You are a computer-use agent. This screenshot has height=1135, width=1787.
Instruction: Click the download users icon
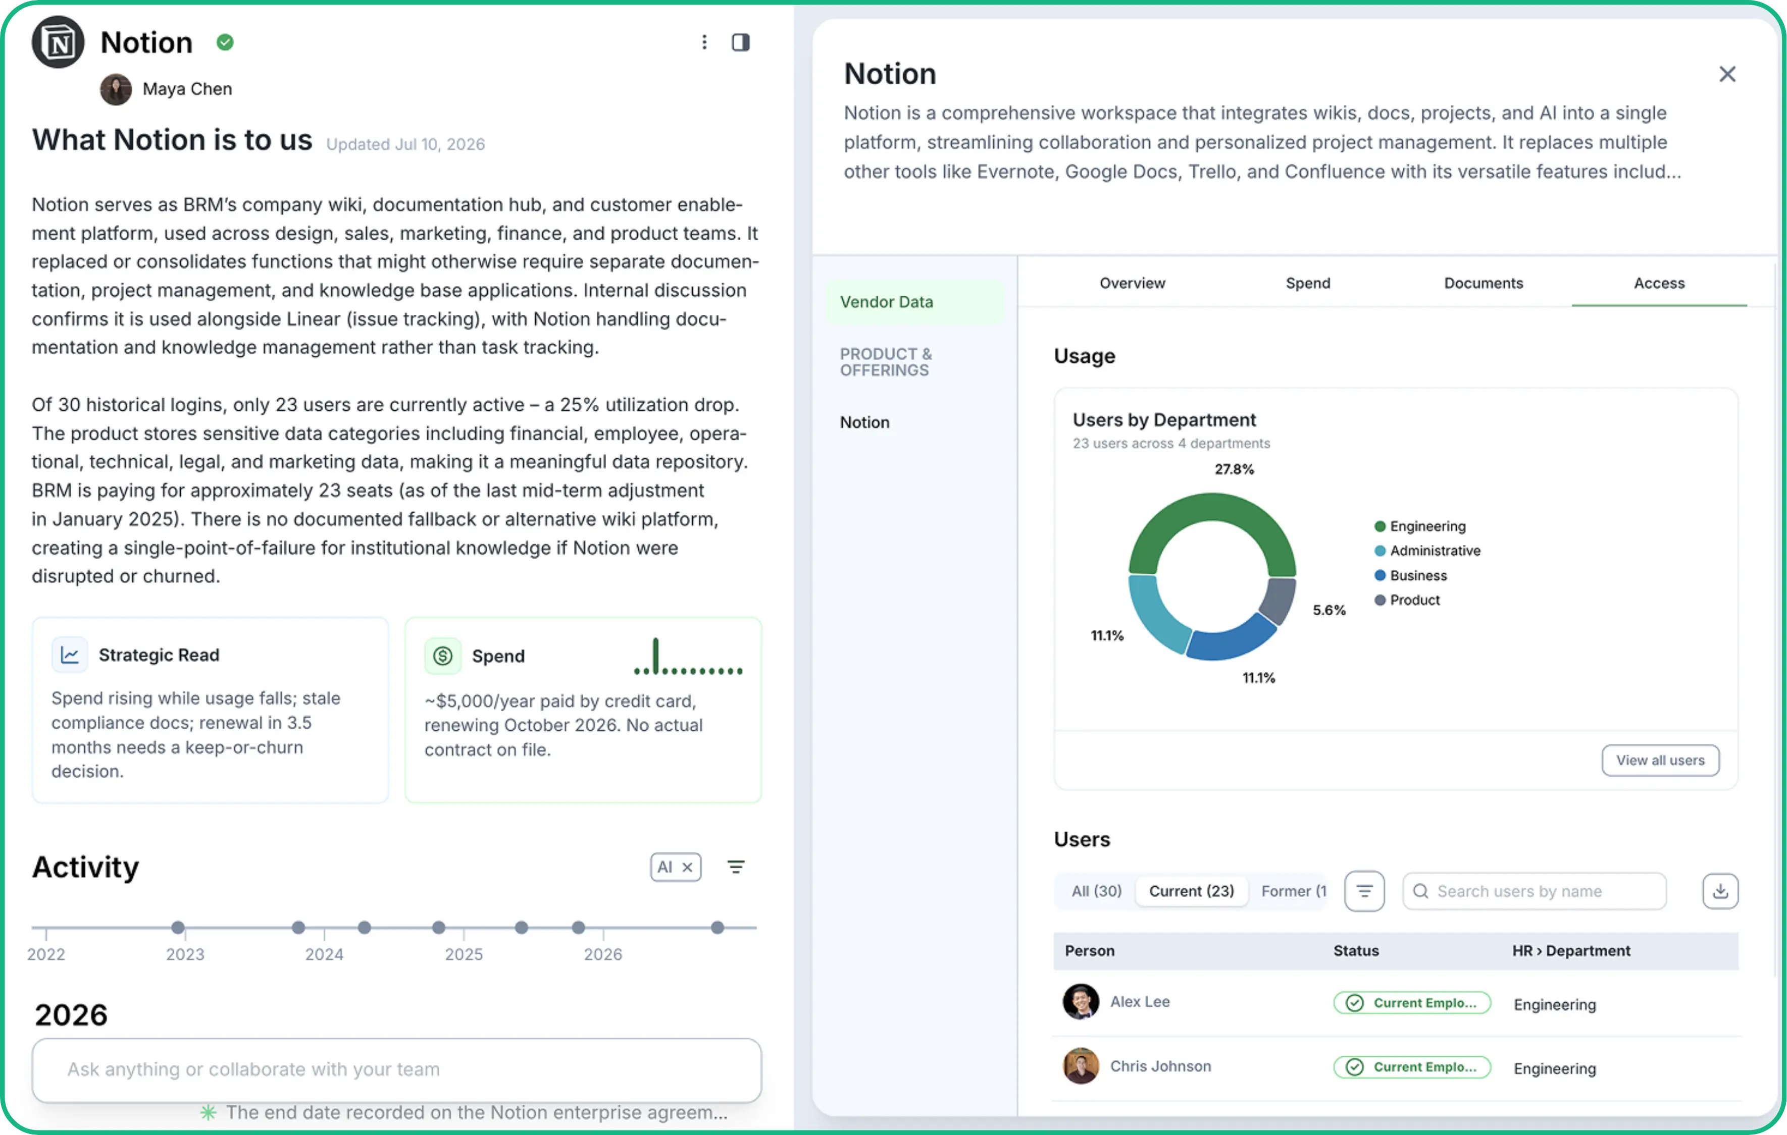point(1720,891)
